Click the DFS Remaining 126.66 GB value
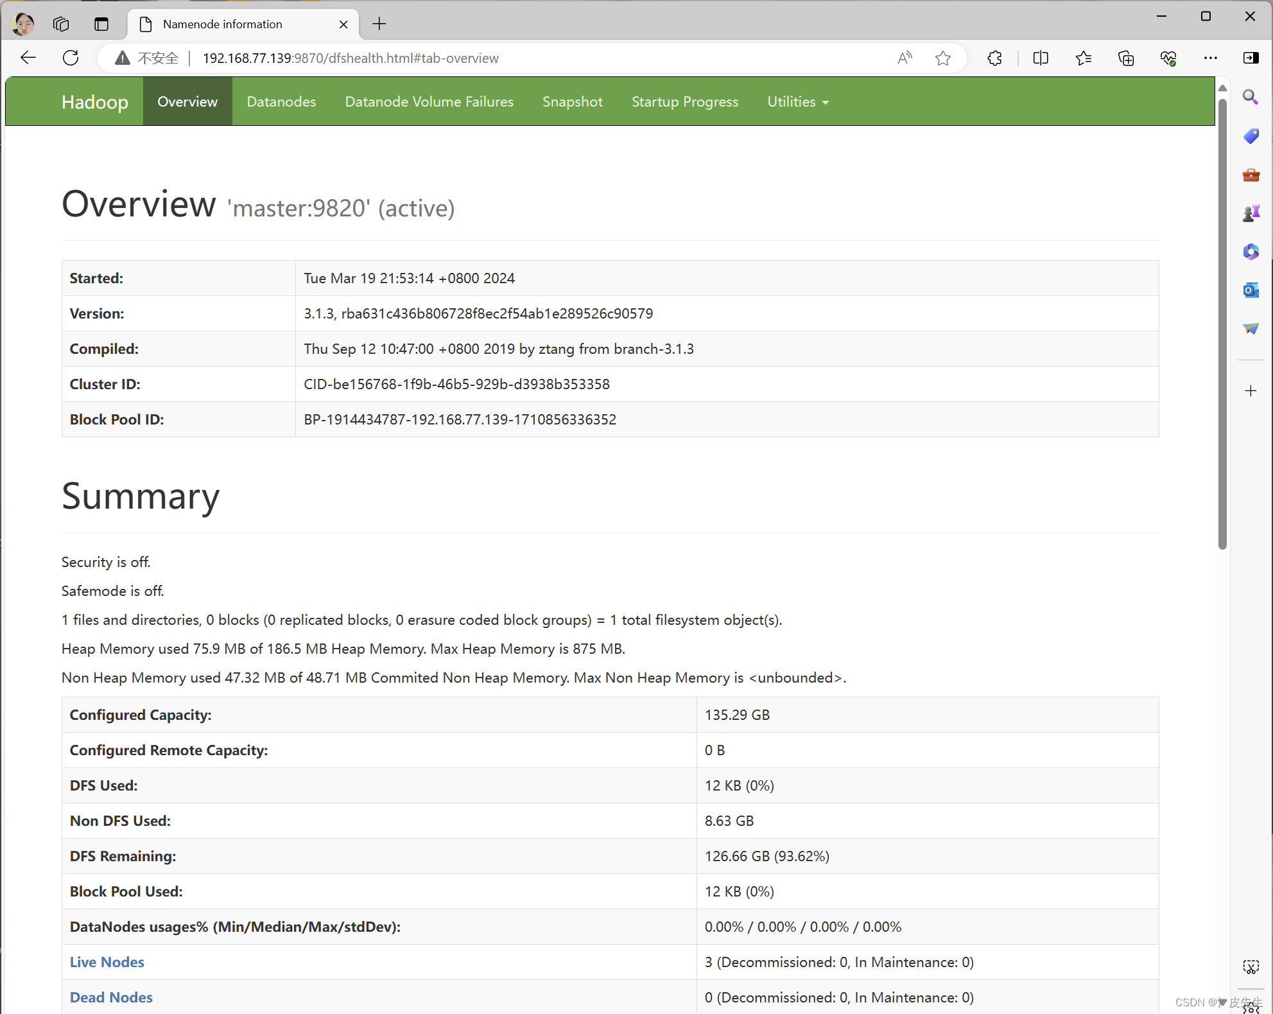The image size is (1273, 1014). (766, 856)
